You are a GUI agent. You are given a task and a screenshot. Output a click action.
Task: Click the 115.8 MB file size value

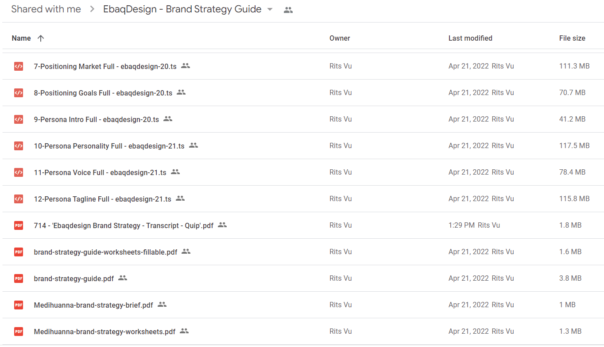point(574,199)
